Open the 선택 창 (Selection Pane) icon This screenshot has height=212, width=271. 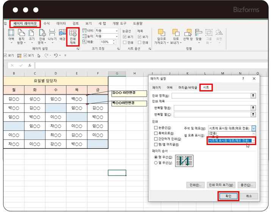tap(188, 35)
